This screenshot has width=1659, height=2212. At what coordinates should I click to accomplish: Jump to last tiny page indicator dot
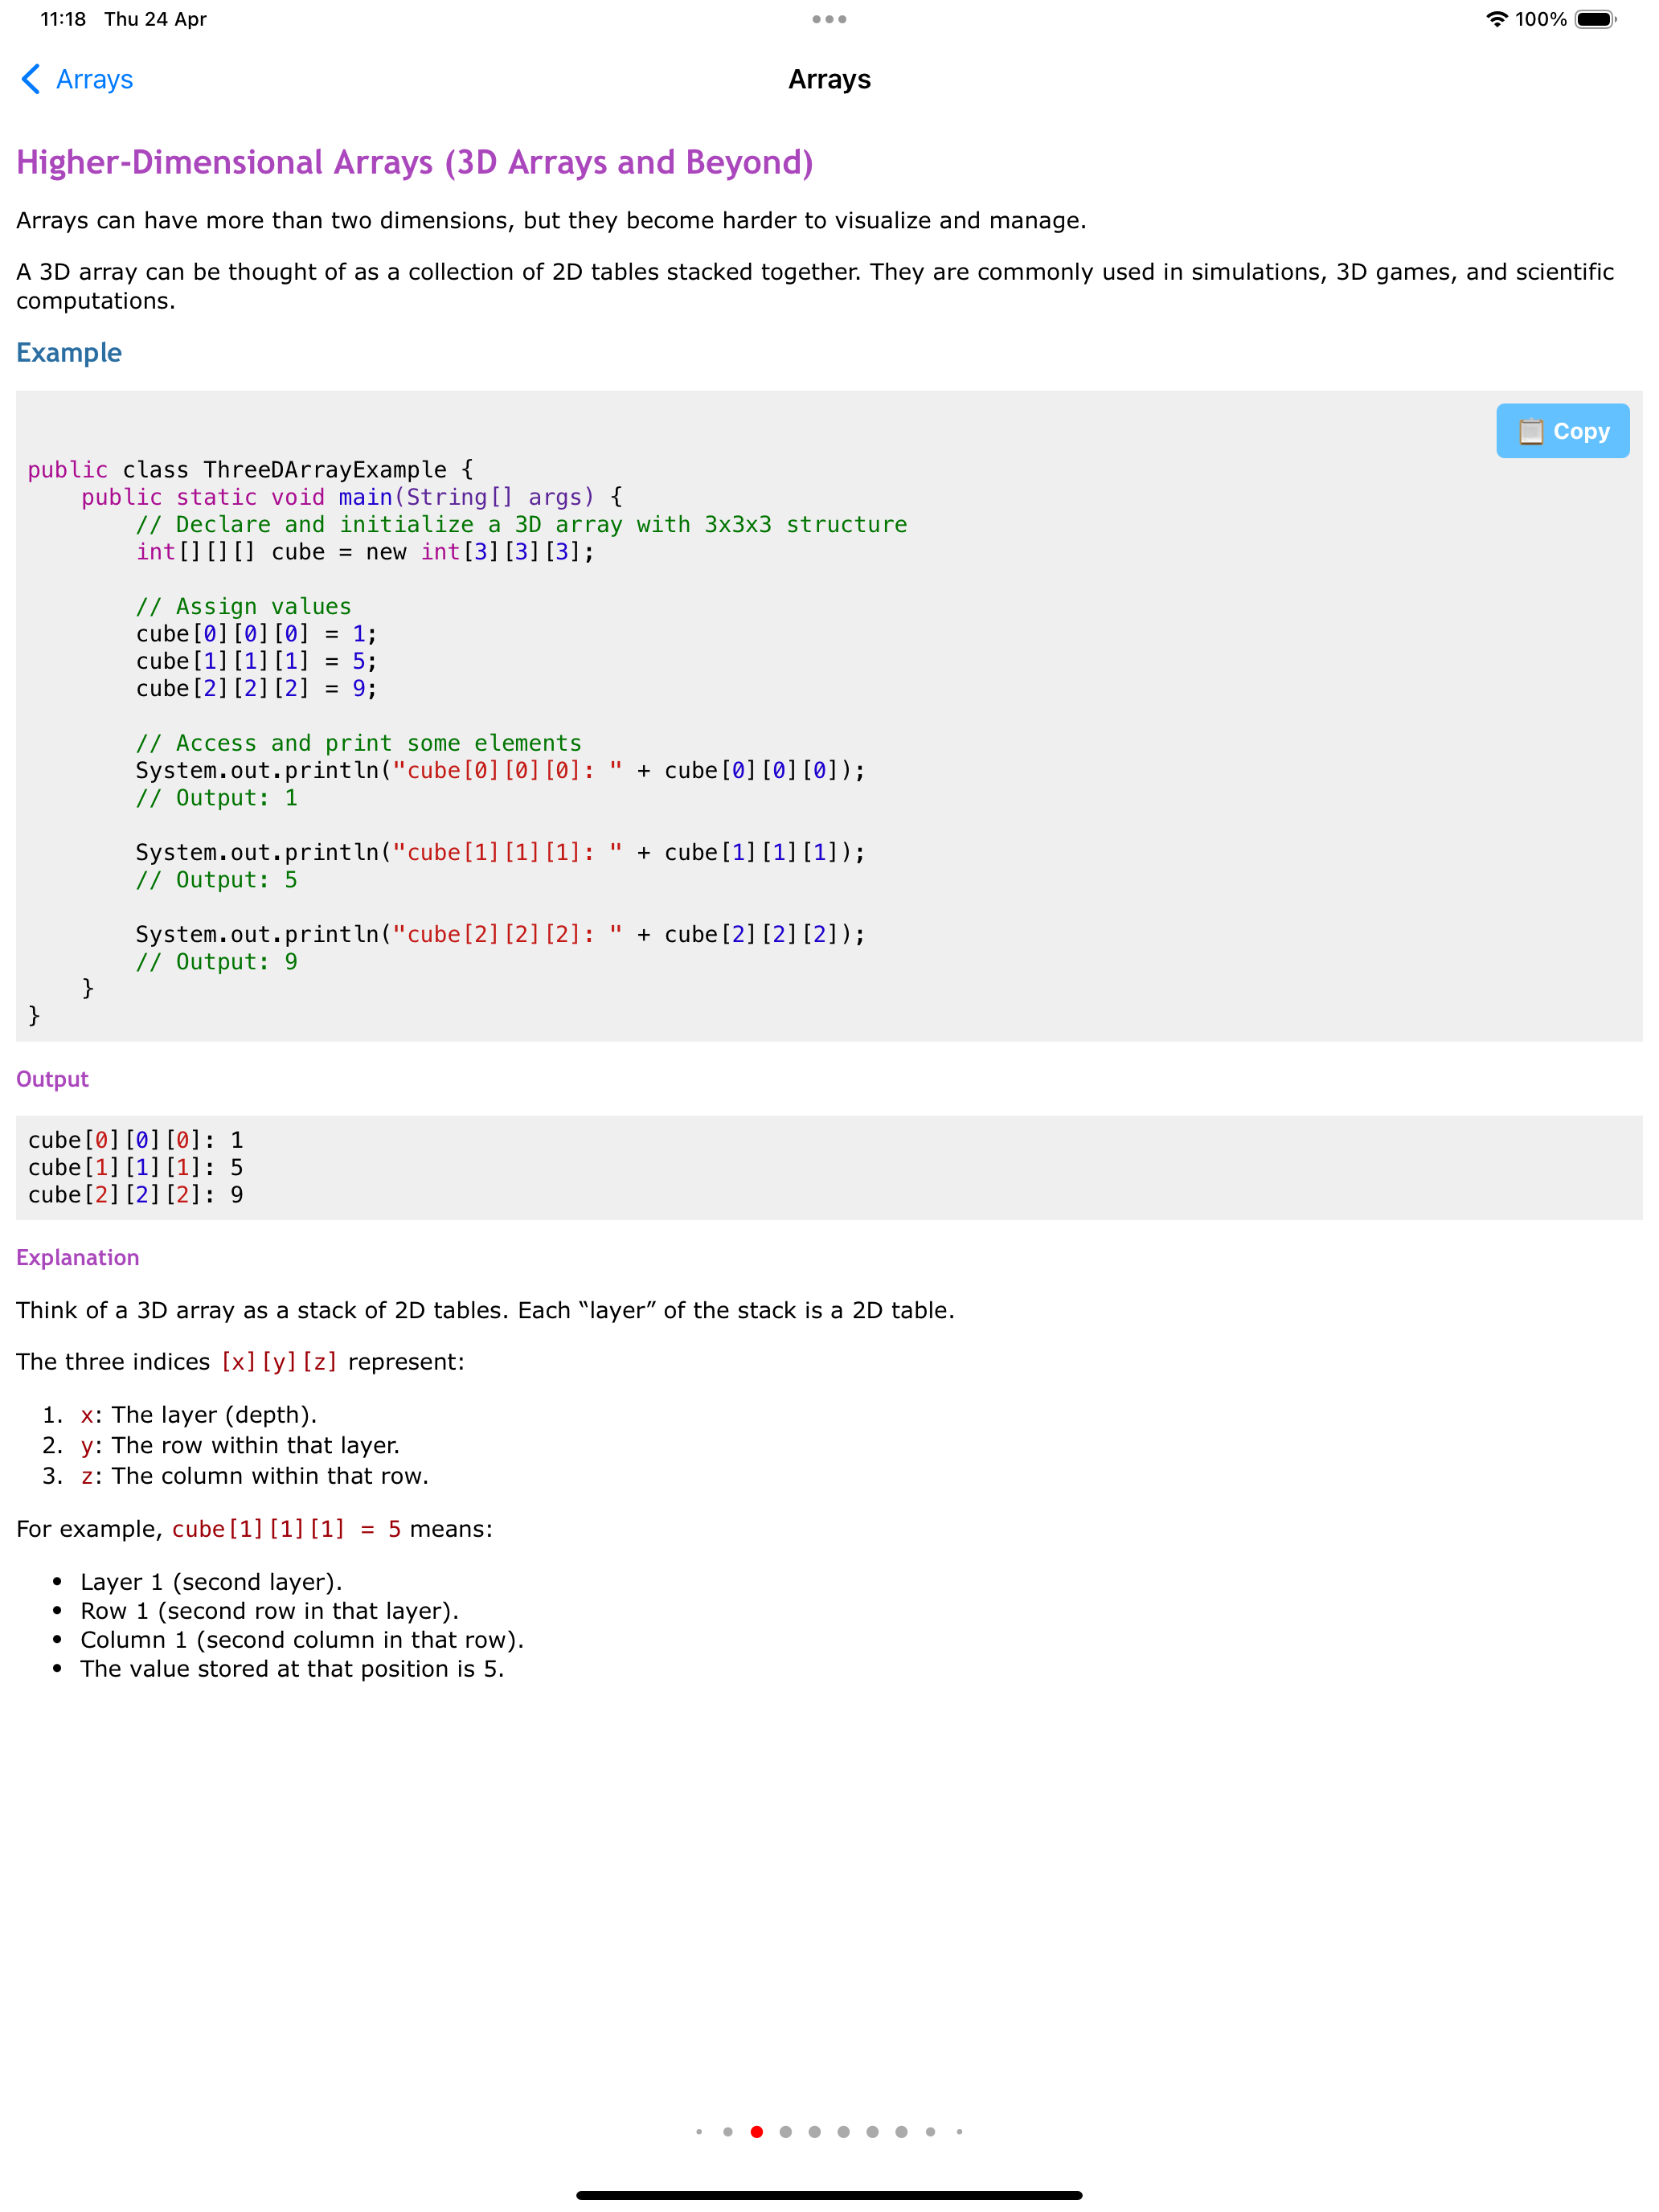[959, 2131]
